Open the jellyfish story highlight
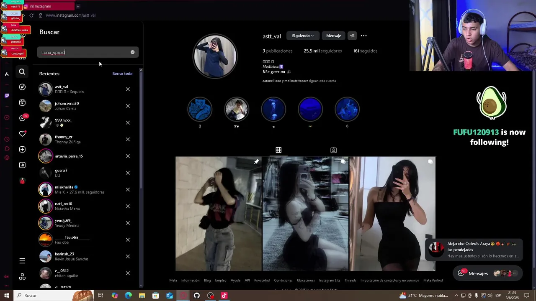 click(x=273, y=109)
